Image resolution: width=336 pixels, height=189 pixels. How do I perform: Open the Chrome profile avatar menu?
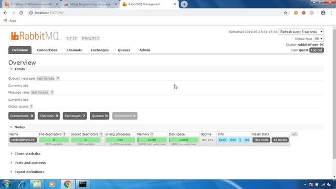(323, 13)
